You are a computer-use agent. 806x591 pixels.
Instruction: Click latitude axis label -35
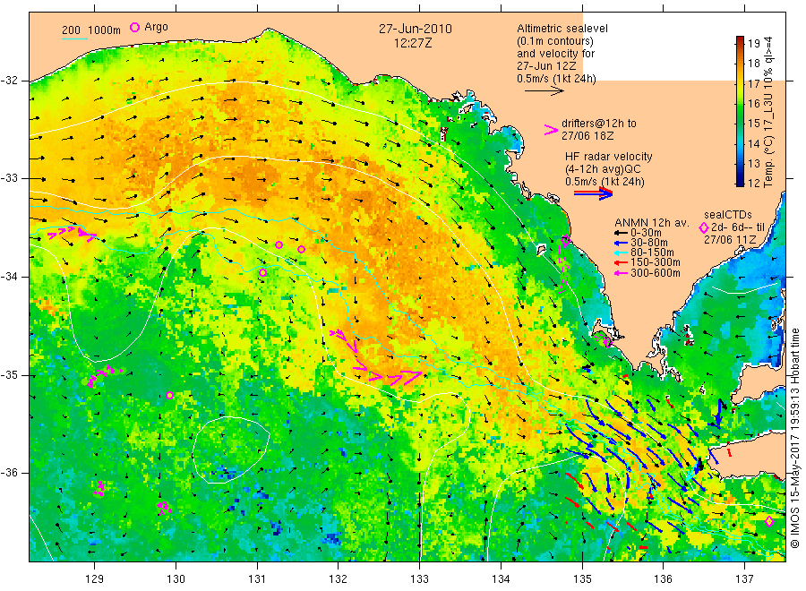(x=9, y=374)
